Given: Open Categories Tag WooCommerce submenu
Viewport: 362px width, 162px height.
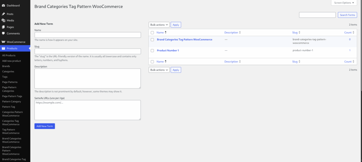Looking at the screenshot, I should [11, 123].
